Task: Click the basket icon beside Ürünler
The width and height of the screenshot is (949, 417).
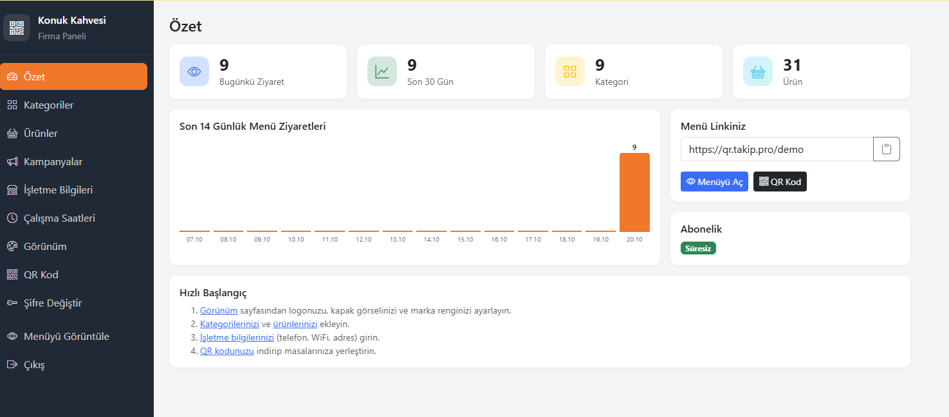Action: click(x=12, y=134)
